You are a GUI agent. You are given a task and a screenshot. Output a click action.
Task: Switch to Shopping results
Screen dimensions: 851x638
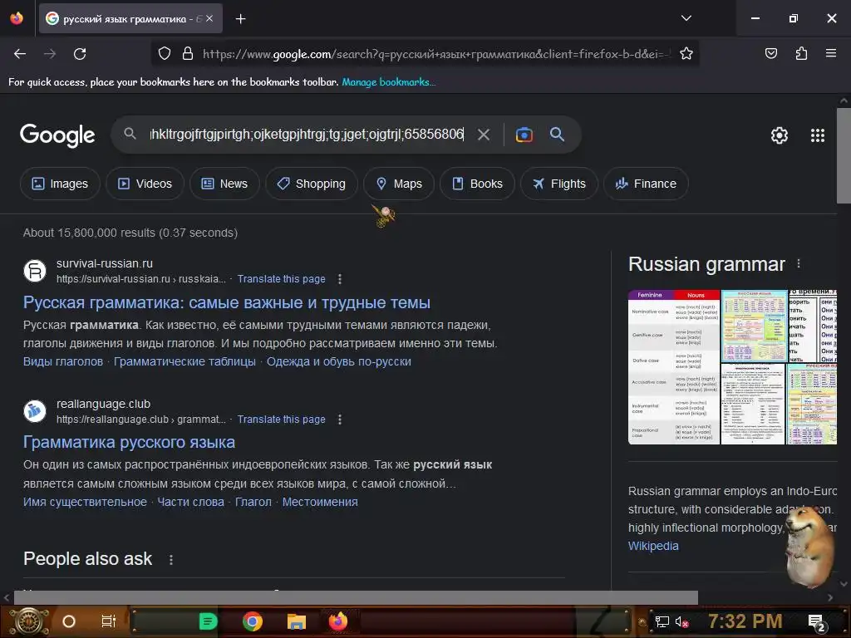click(x=312, y=184)
